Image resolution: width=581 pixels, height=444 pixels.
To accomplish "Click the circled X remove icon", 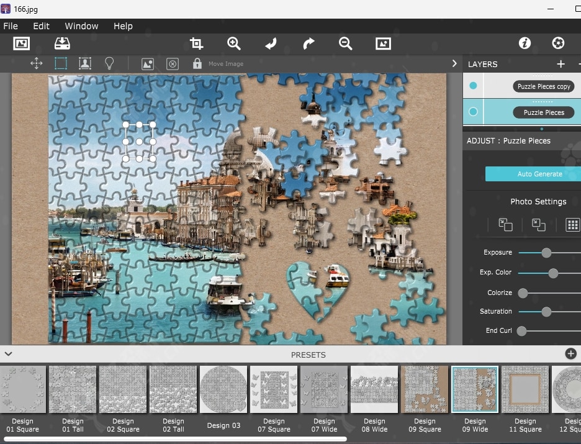I will tap(173, 64).
